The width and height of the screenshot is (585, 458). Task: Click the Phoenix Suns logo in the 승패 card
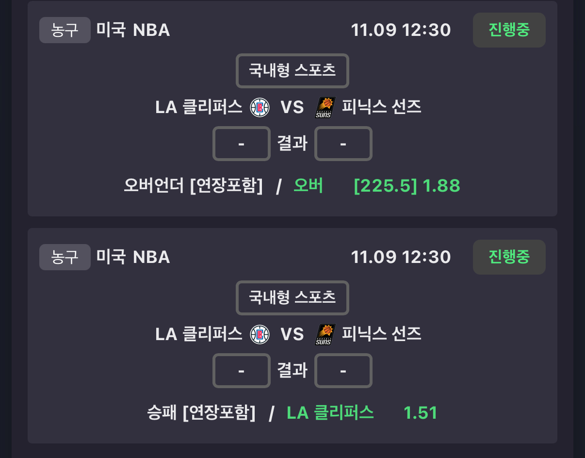[325, 334]
